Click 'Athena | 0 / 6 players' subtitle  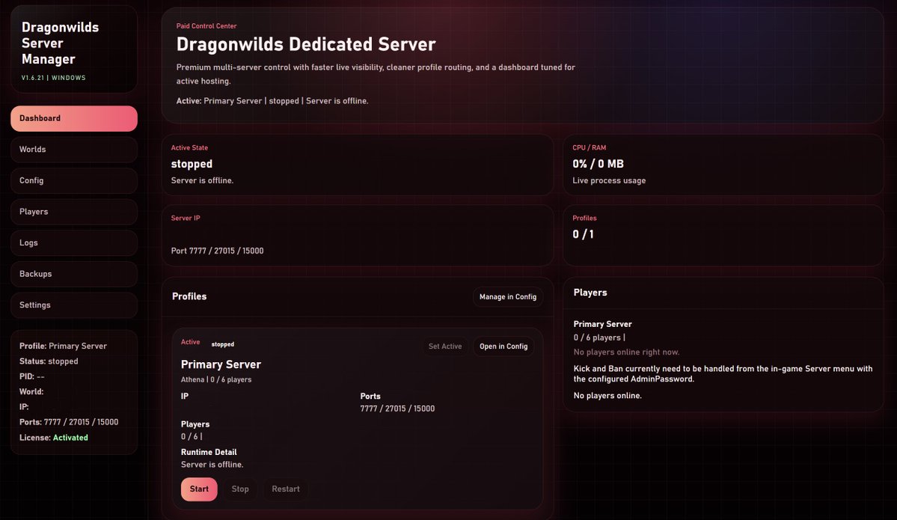tap(216, 380)
